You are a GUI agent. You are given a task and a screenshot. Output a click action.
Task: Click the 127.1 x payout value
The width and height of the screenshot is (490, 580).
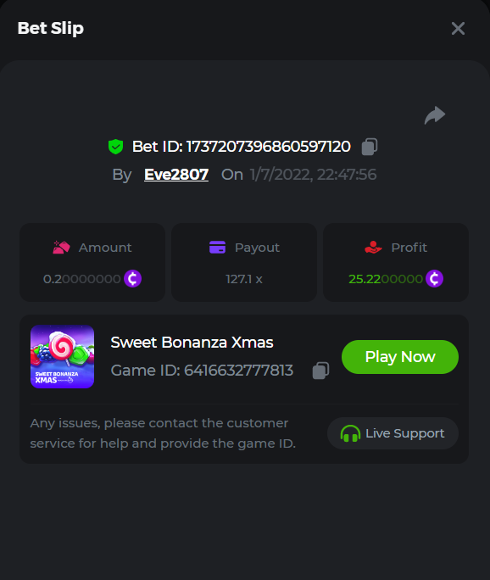pyautogui.click(x=244, y=279)
